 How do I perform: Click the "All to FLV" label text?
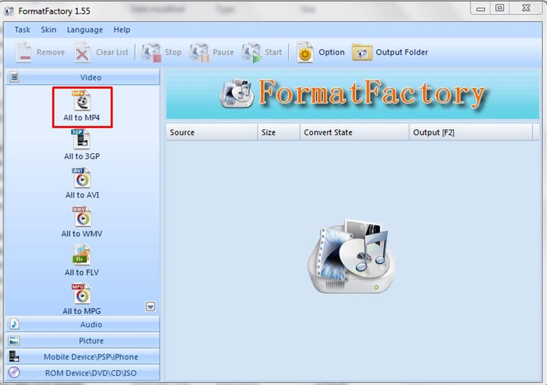[81, 273]
